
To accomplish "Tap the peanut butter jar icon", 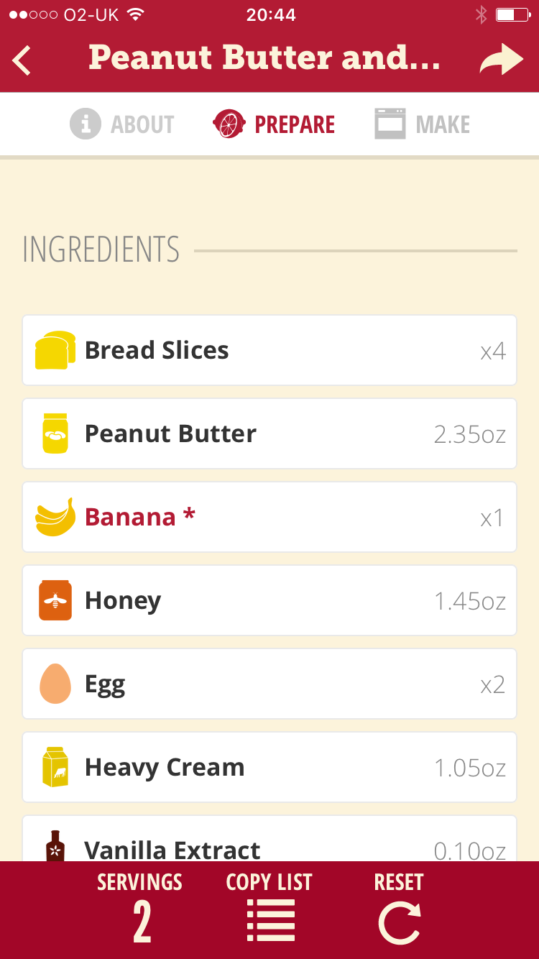I will coord(55,433).
